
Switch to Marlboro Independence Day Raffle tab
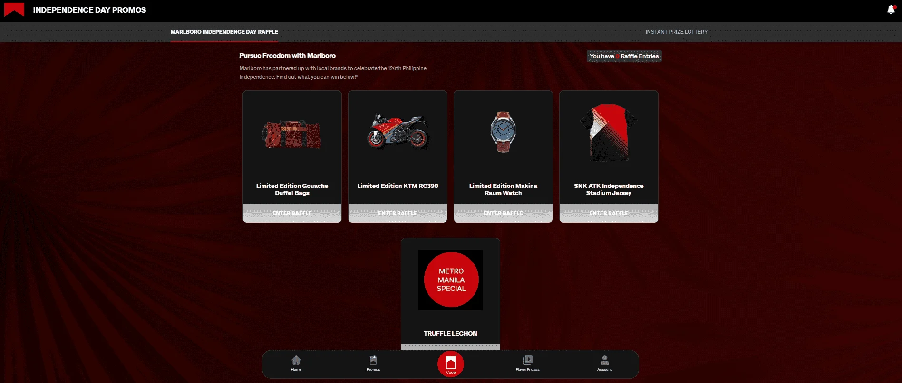click(x=224, y=32)
